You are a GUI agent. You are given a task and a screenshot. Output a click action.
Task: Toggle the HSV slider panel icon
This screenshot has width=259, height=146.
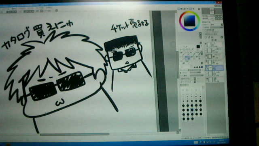[185, 9]
